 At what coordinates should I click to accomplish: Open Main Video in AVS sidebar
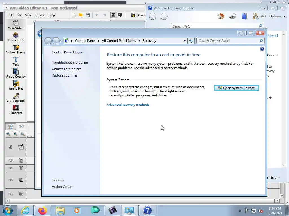16,25
